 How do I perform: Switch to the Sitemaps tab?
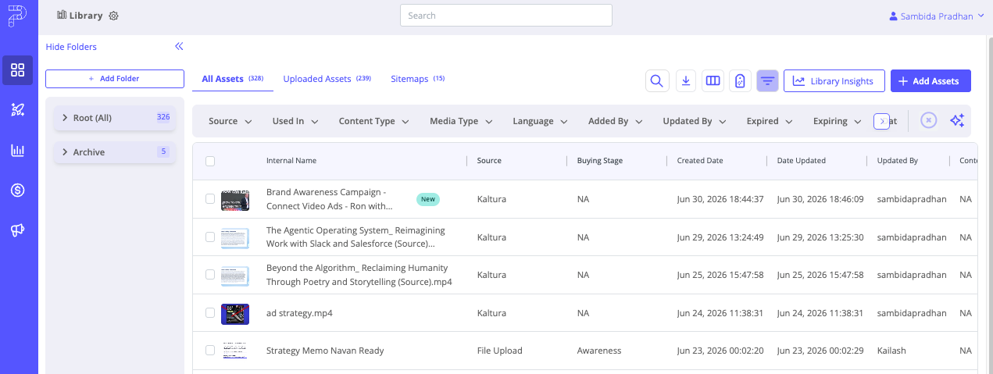417,79
